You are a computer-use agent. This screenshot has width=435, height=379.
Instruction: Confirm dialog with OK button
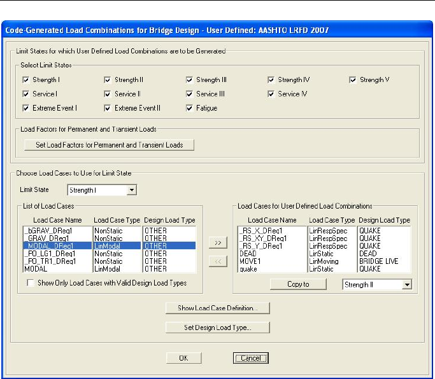tap(183, 358)
